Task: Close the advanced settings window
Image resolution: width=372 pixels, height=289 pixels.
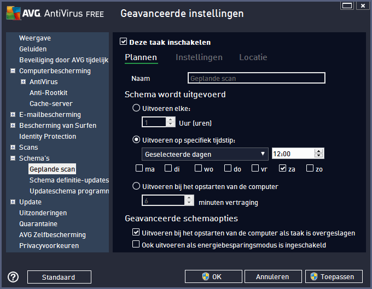Action: [x=363, y=5]
